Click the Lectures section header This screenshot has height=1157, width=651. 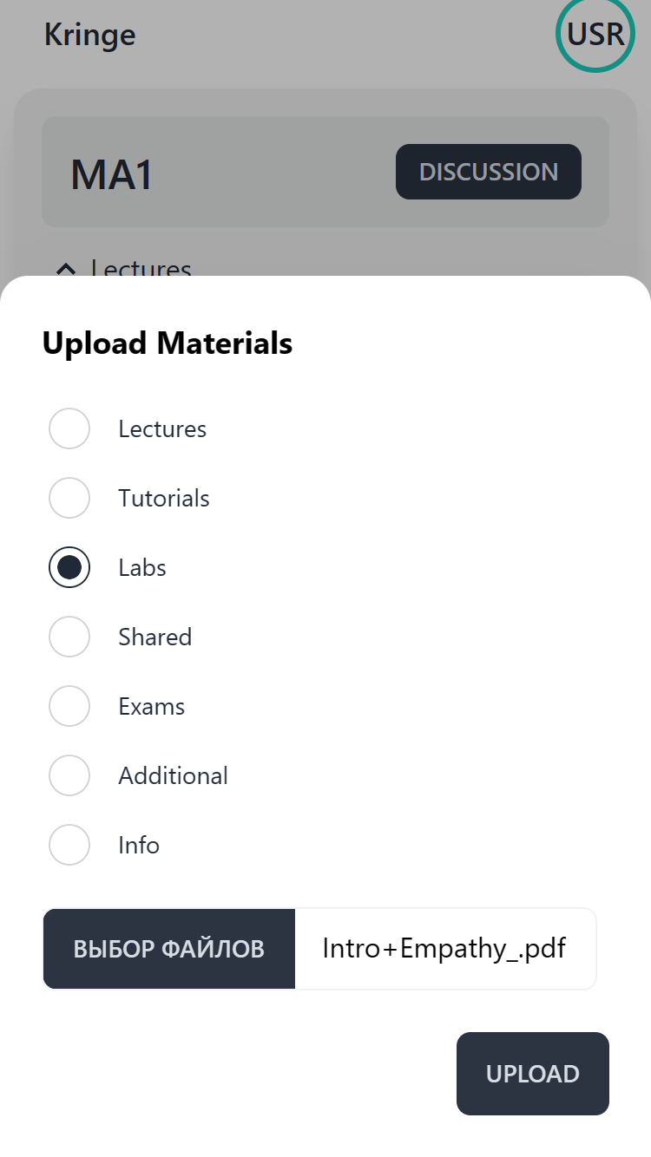pyautogui.click(x=141, y=270)
